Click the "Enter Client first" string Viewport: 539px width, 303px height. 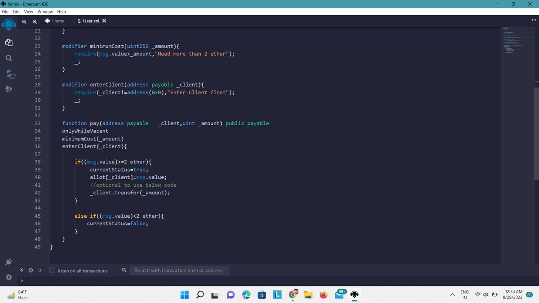click(199, 92)
